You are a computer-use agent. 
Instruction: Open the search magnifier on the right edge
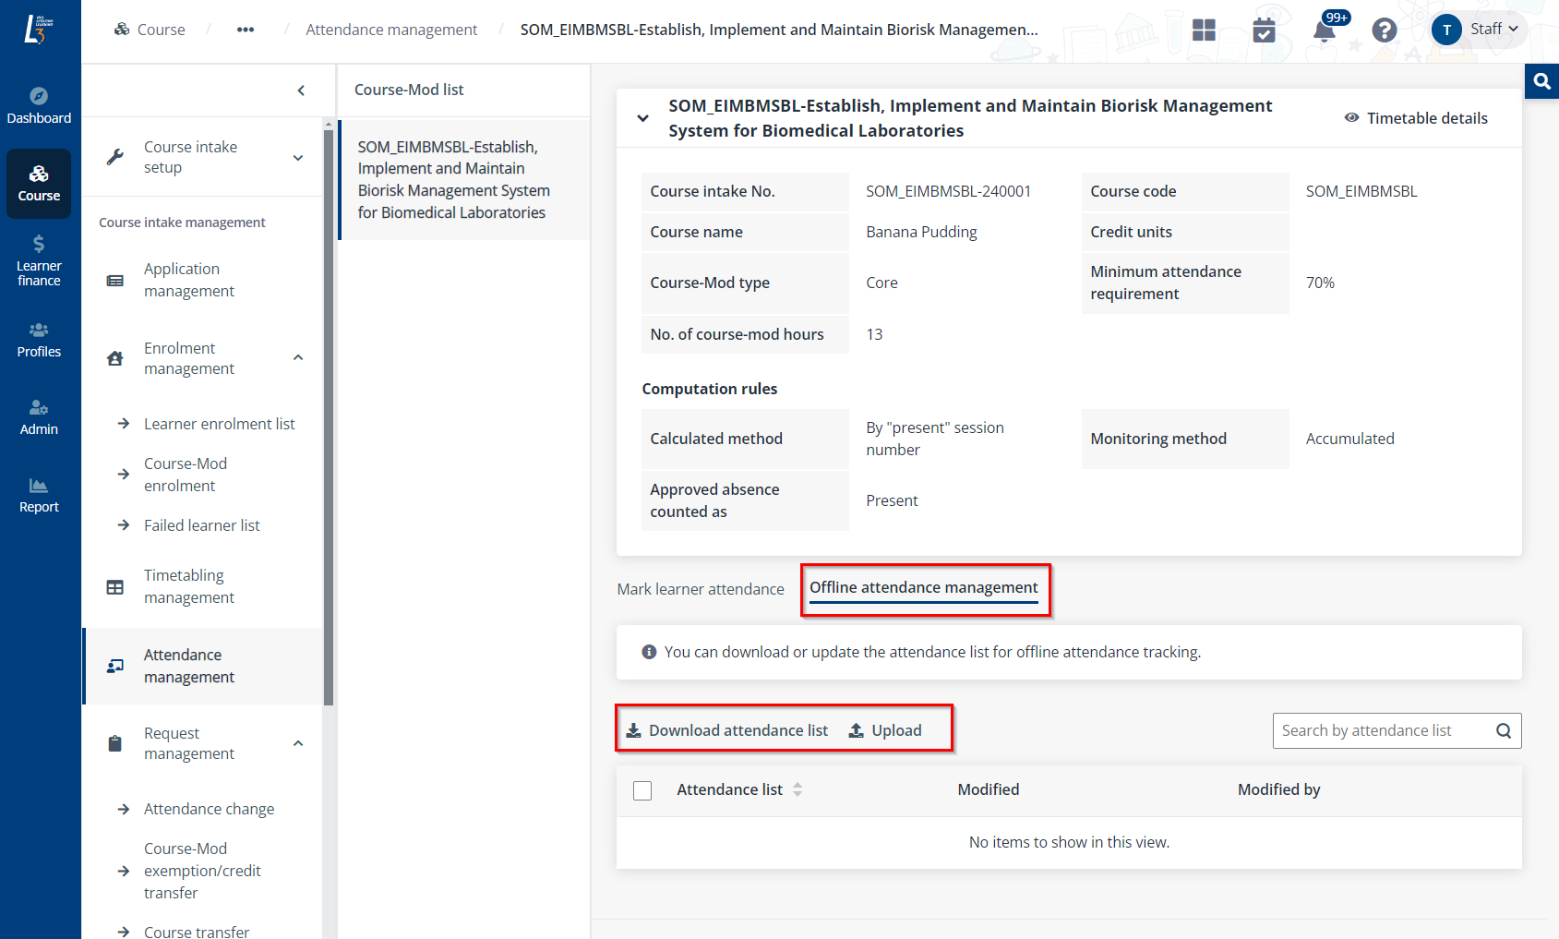[x=1541, y=81]
